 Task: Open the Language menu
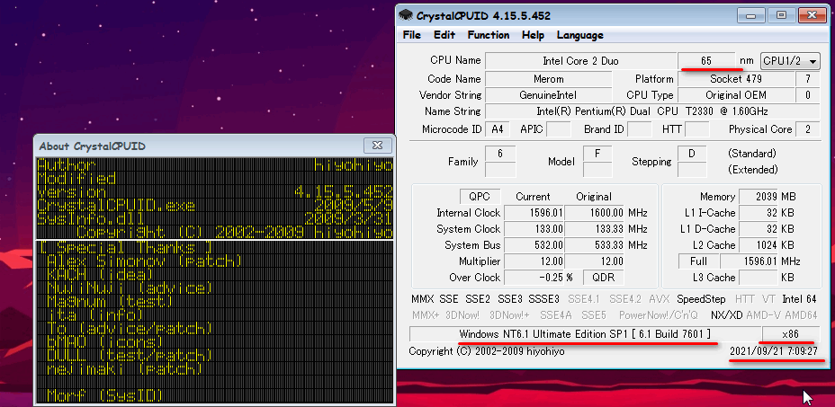[x=580, y=35]
